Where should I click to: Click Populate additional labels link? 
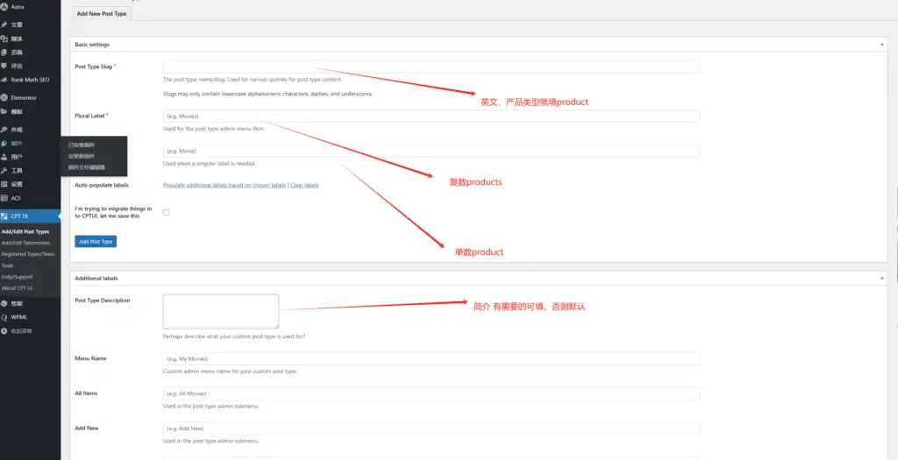[224, 186]
